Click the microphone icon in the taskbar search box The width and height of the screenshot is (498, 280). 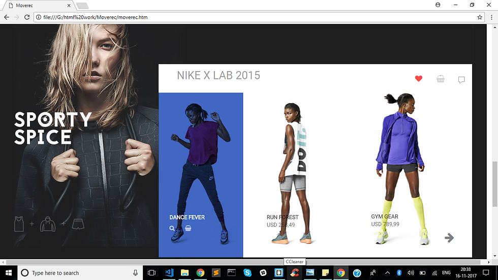point(135,273)
